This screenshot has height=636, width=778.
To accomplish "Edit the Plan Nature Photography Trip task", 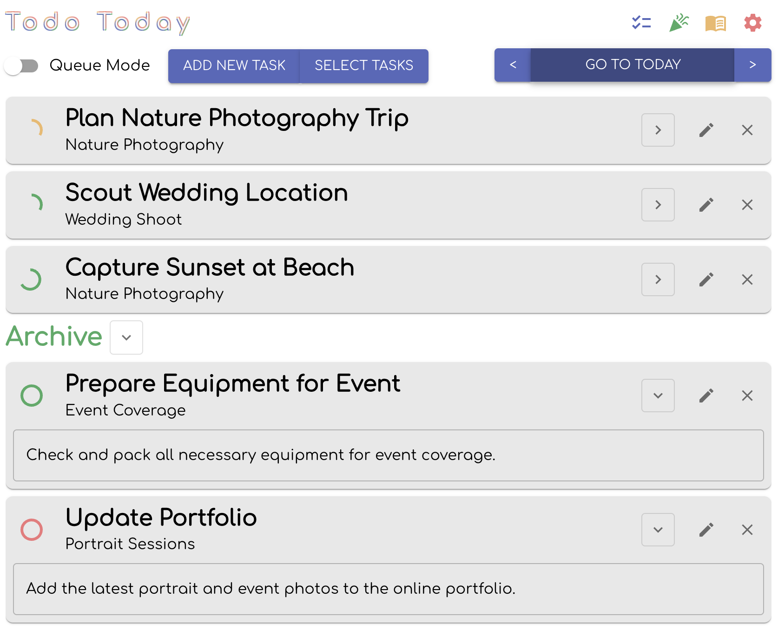I will (706, 130).
